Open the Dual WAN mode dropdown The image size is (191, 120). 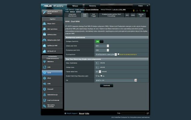[x=106, y=55]
